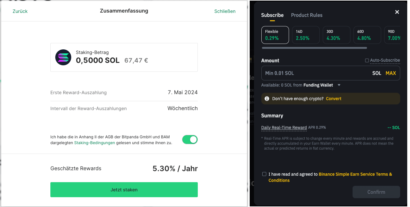Click the Zurück link
The image size is (410, 207).
tap(20, 11)
